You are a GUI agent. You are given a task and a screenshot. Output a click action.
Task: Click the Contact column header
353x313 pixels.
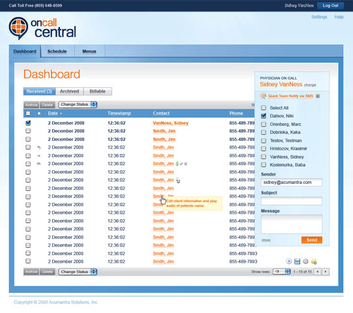coord(161,113)
